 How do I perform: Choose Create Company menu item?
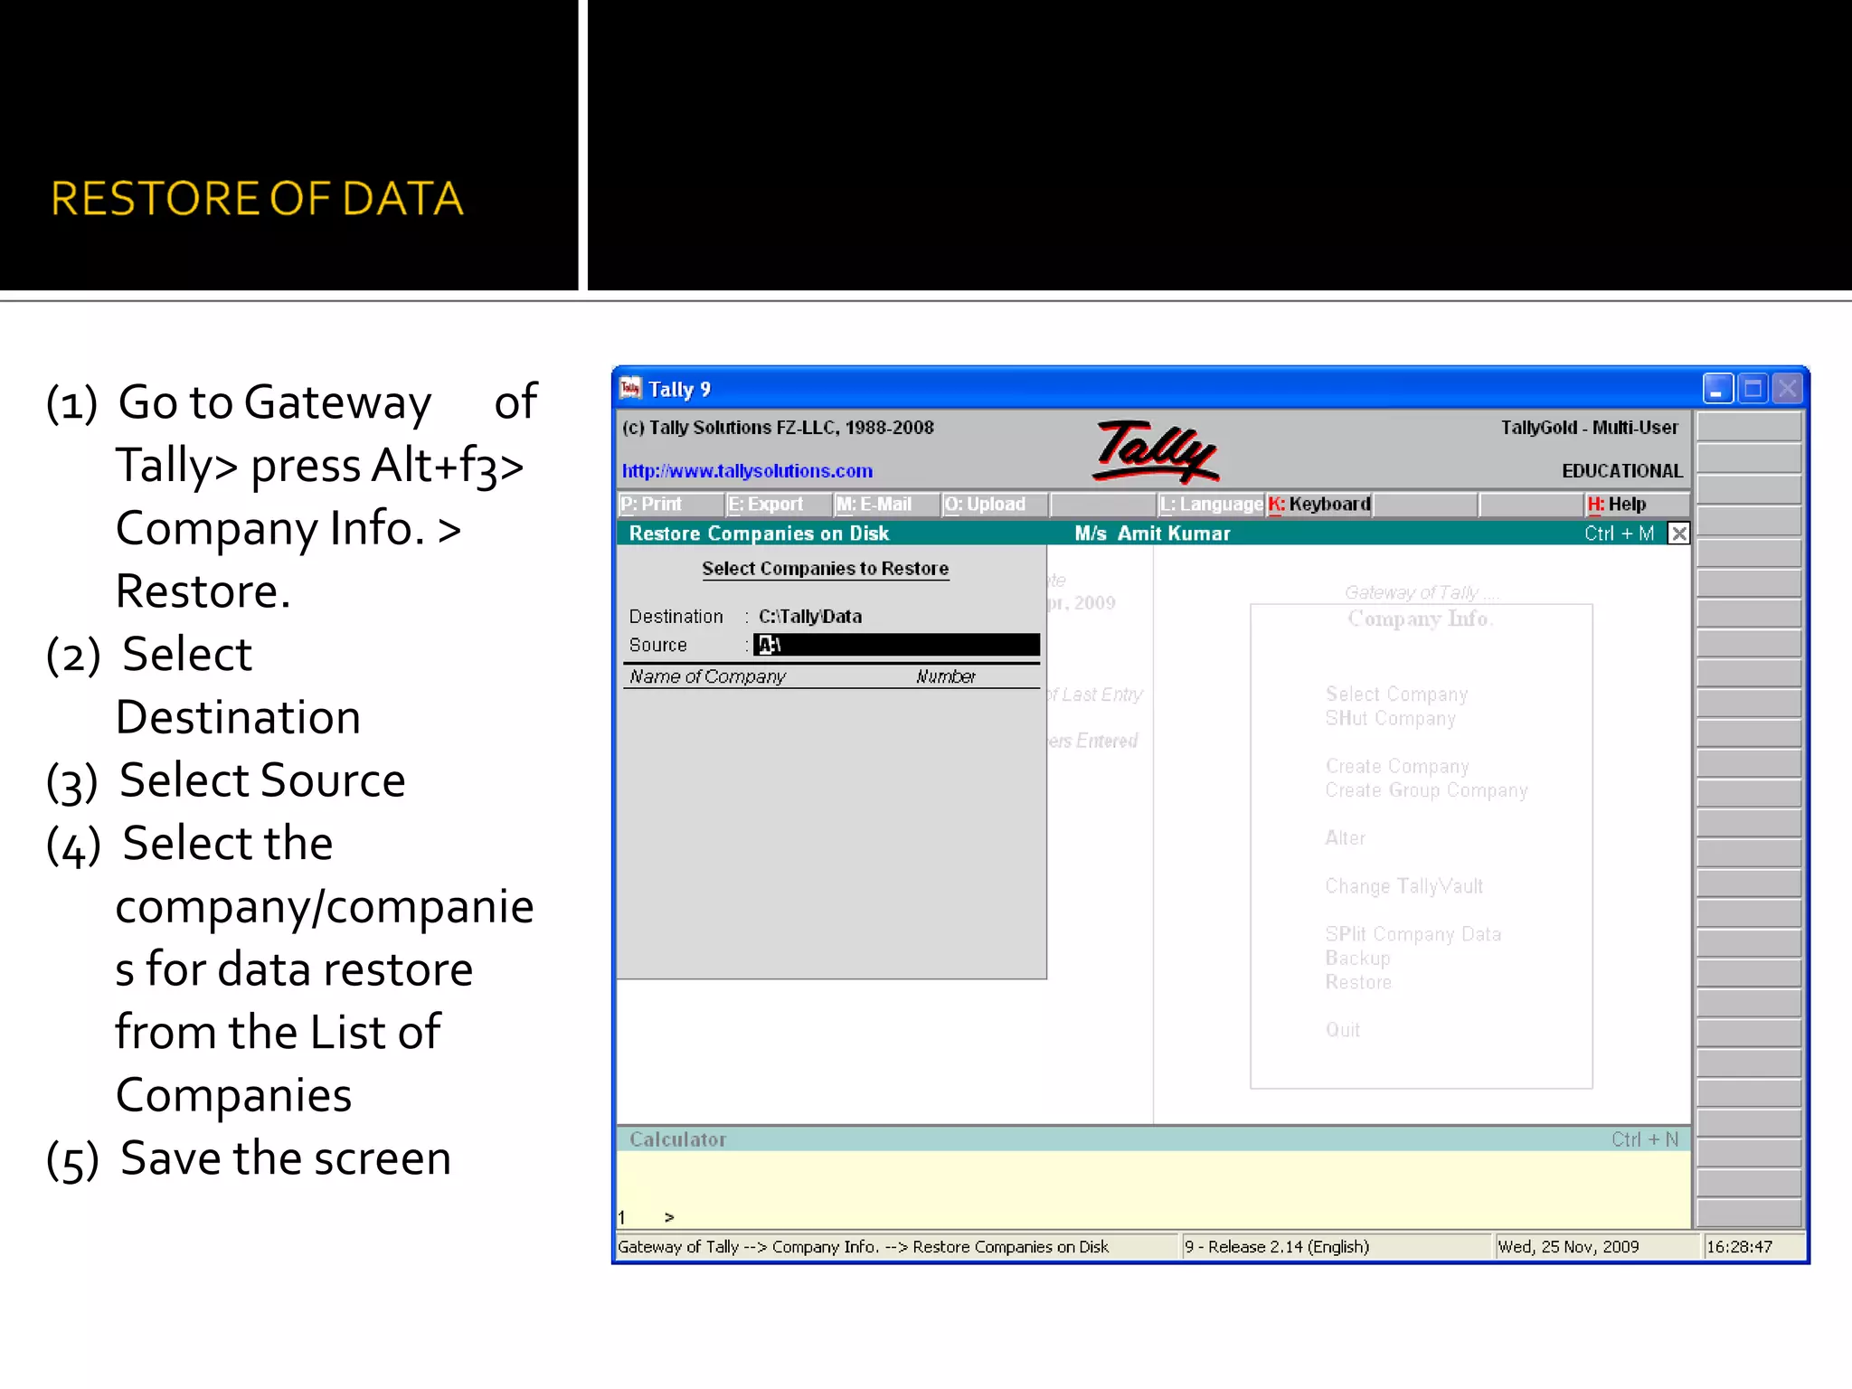tap(1397, 767)
